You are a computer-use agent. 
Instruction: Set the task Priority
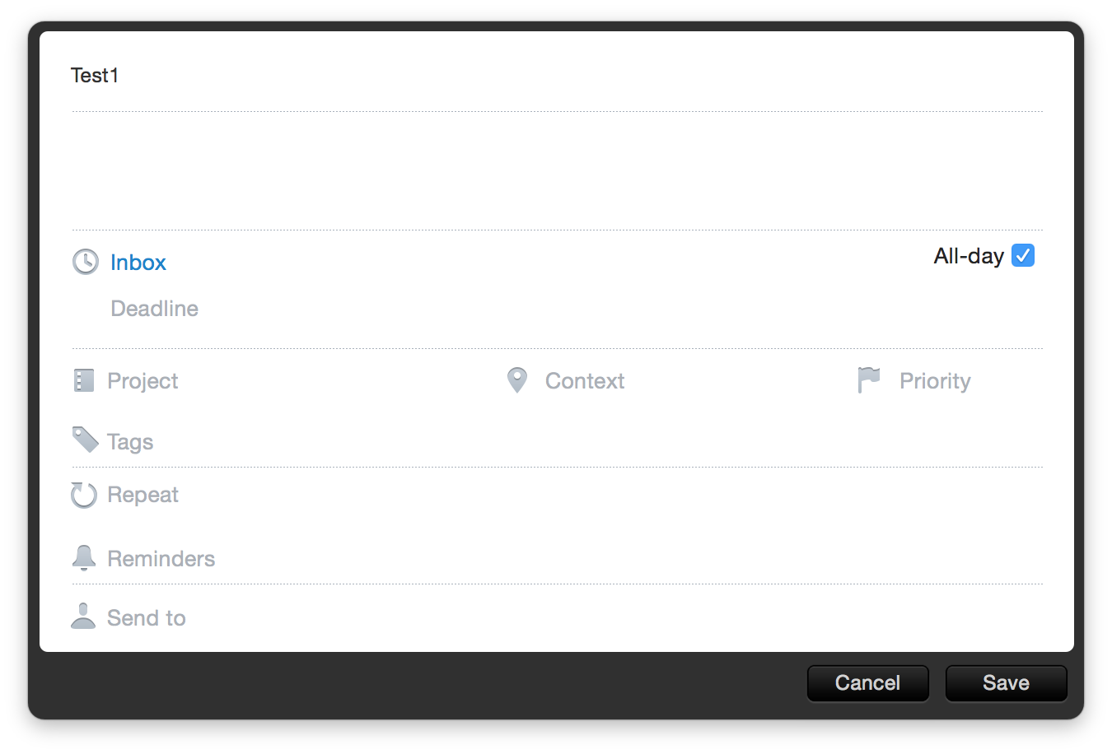[935, 381]
